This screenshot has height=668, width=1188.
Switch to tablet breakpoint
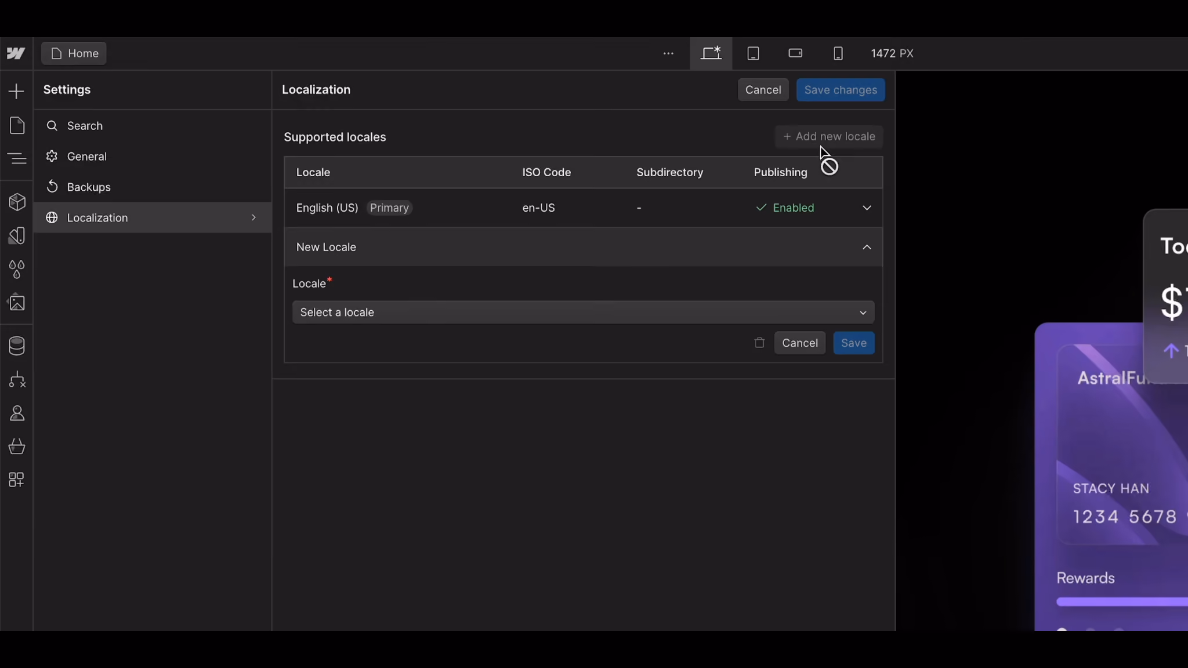click(753, 53)
